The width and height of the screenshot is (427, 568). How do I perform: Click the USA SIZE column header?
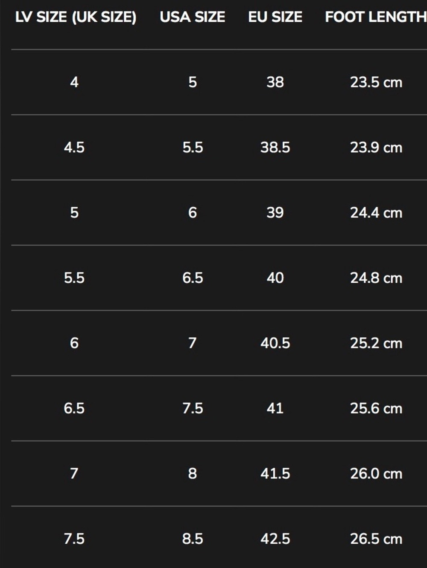[x=192, y=17]
